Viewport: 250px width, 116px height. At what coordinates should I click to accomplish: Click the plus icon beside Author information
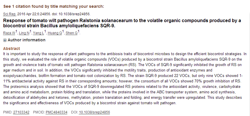5,40
